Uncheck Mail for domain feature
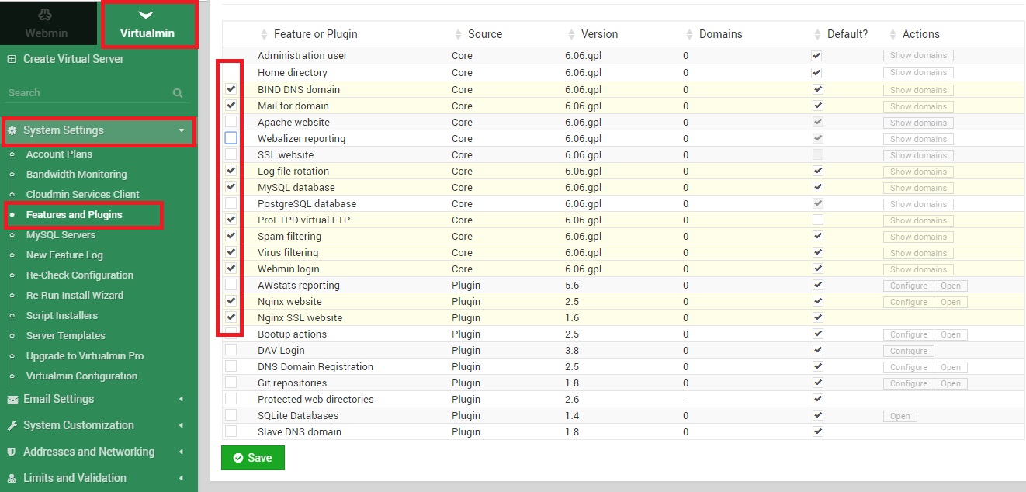The image size is (1026, 492). point(231,106)
